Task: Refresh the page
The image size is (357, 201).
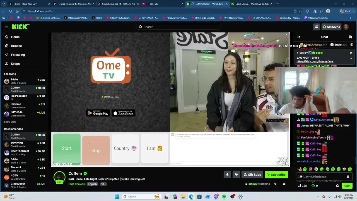Action: pos(10,11)
